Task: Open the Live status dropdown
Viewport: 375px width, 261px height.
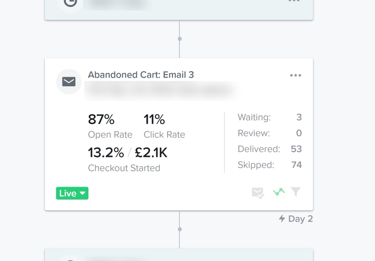Action: point(72,193)
